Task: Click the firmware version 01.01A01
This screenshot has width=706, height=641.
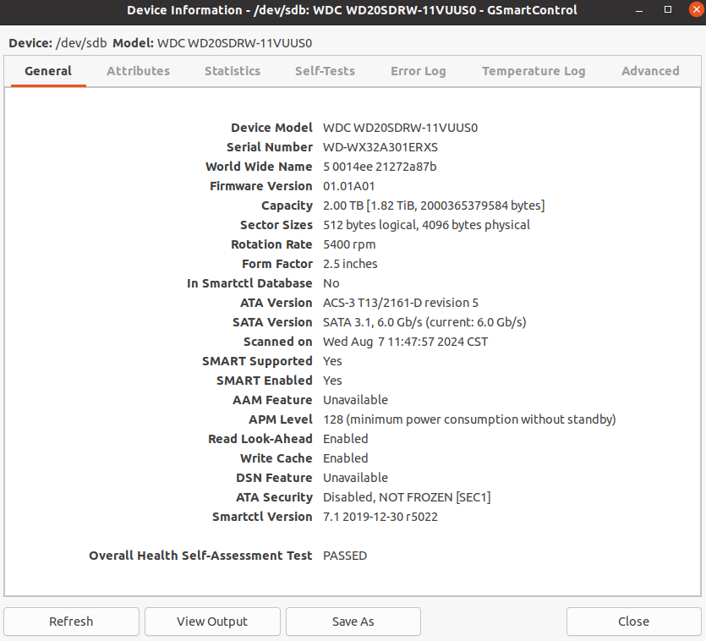Action: coord(348,186)
